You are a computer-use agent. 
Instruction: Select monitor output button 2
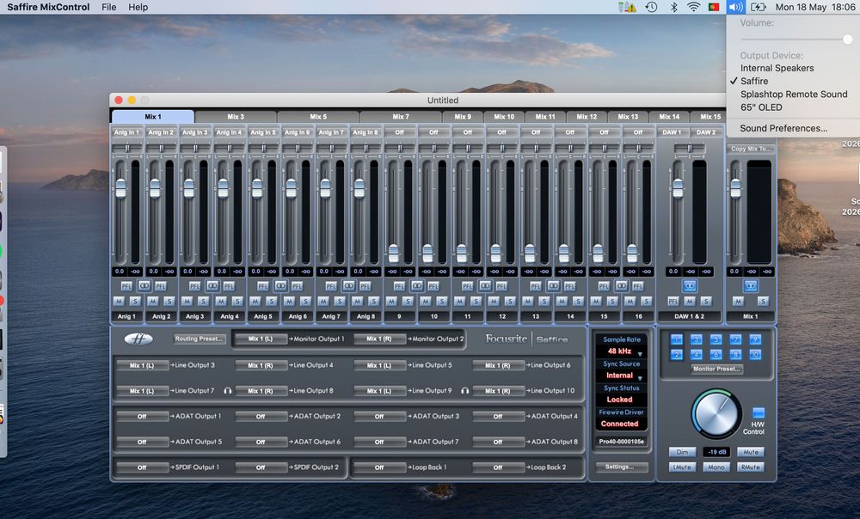(x=676, y=355)
